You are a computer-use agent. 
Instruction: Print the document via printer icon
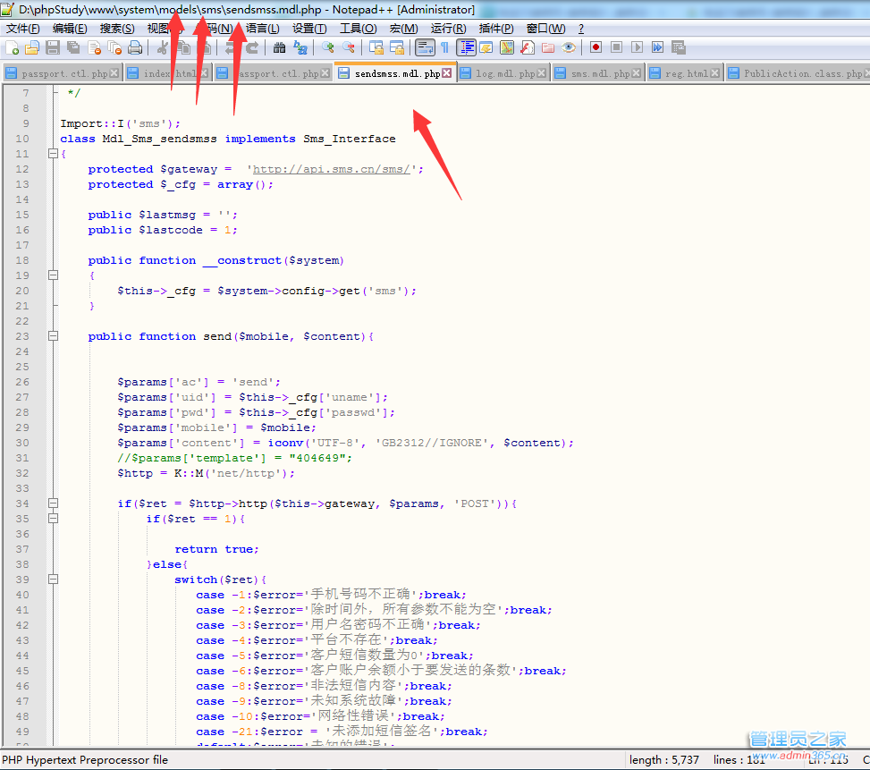pos(135,47)
